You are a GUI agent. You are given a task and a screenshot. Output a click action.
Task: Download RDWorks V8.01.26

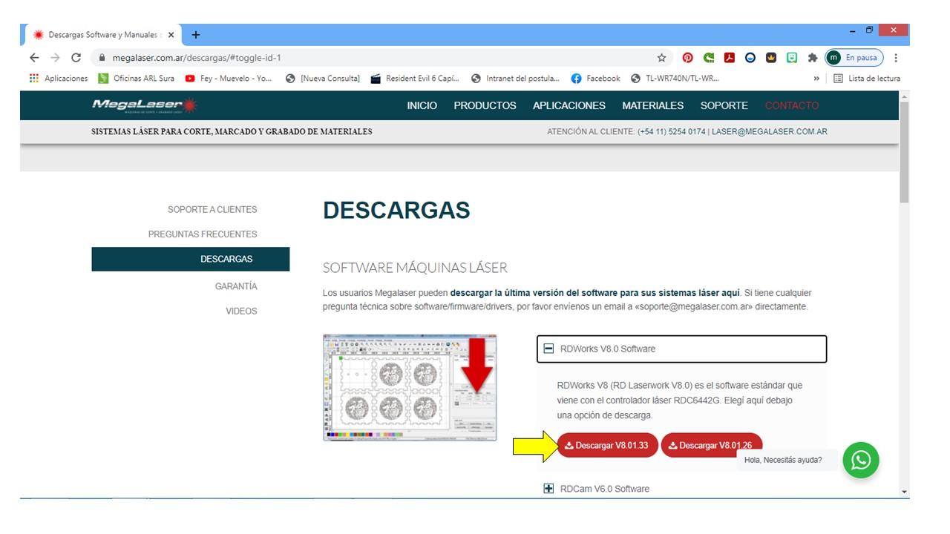click(711, 446)
